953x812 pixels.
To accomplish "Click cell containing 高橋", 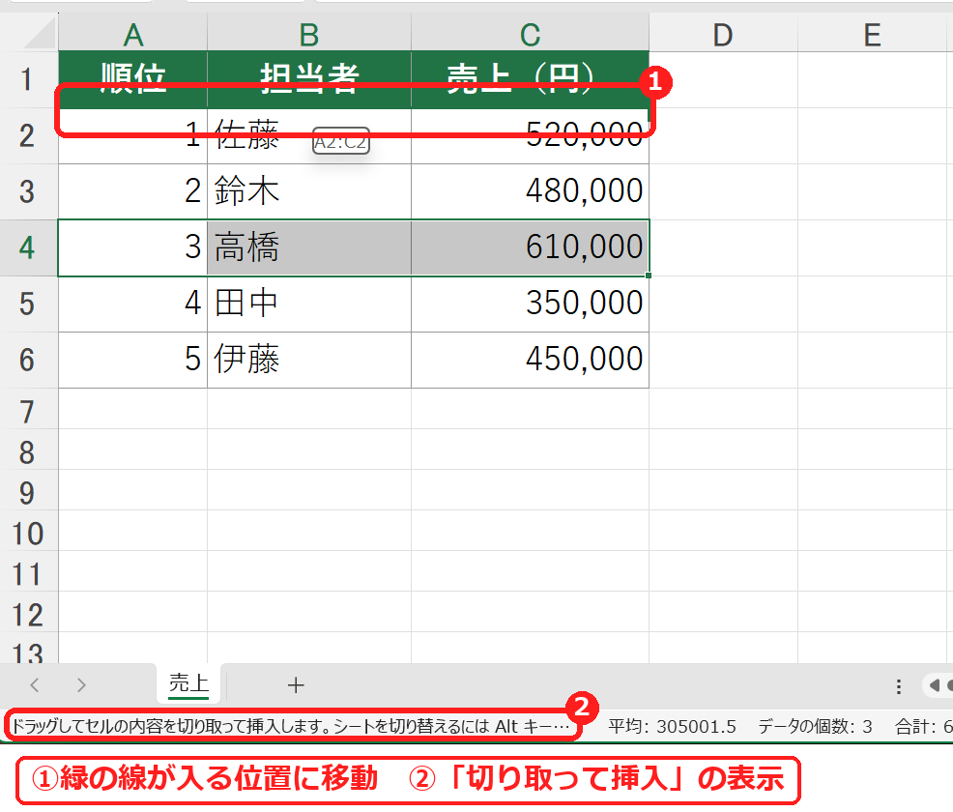I will [x=309, y=248].
